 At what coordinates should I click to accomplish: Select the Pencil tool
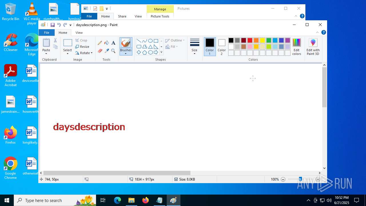[100, 43]
